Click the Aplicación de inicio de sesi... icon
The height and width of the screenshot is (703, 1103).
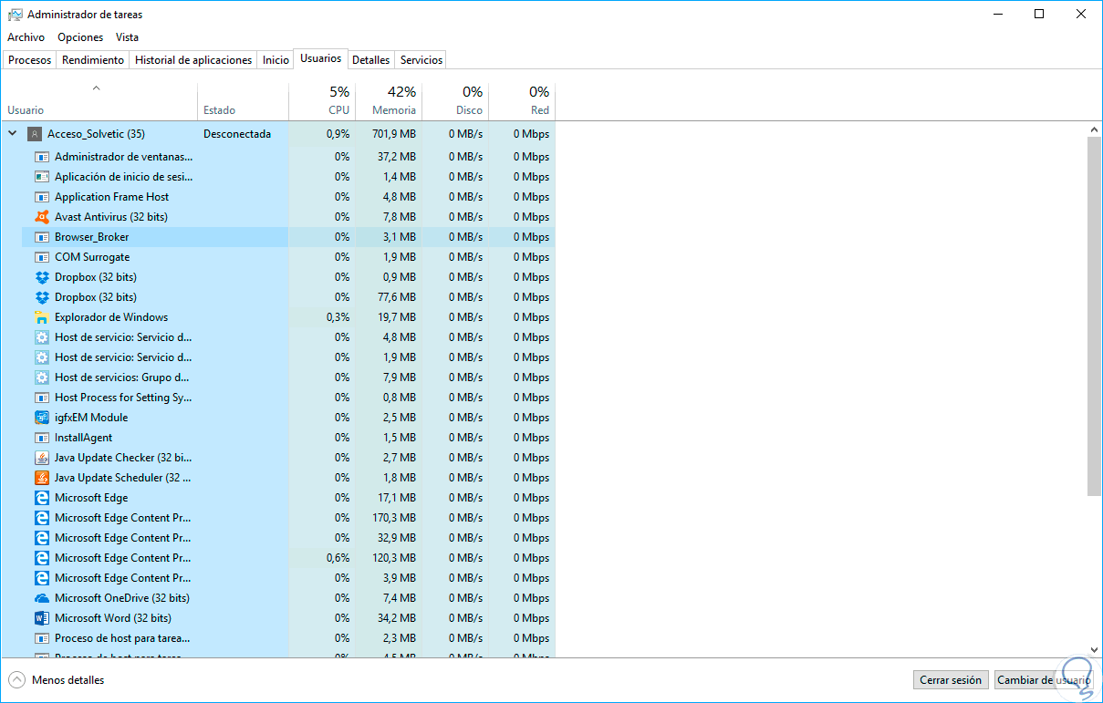(41, 177)
